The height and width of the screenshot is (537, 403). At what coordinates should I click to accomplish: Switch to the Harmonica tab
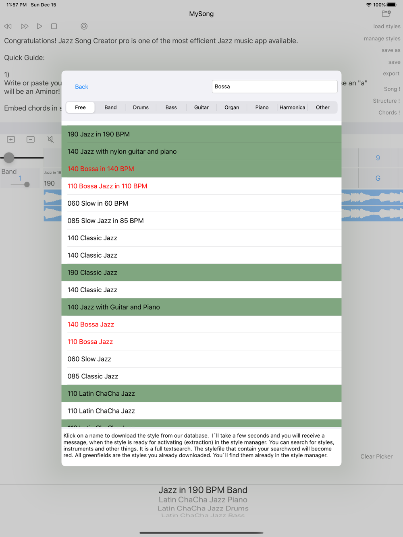click(292, 107)
